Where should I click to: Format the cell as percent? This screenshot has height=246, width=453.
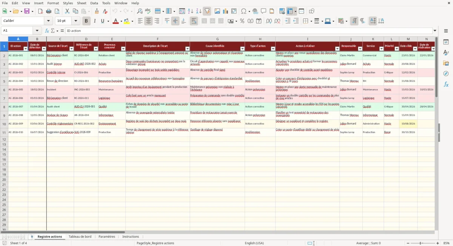pos(242,21)
